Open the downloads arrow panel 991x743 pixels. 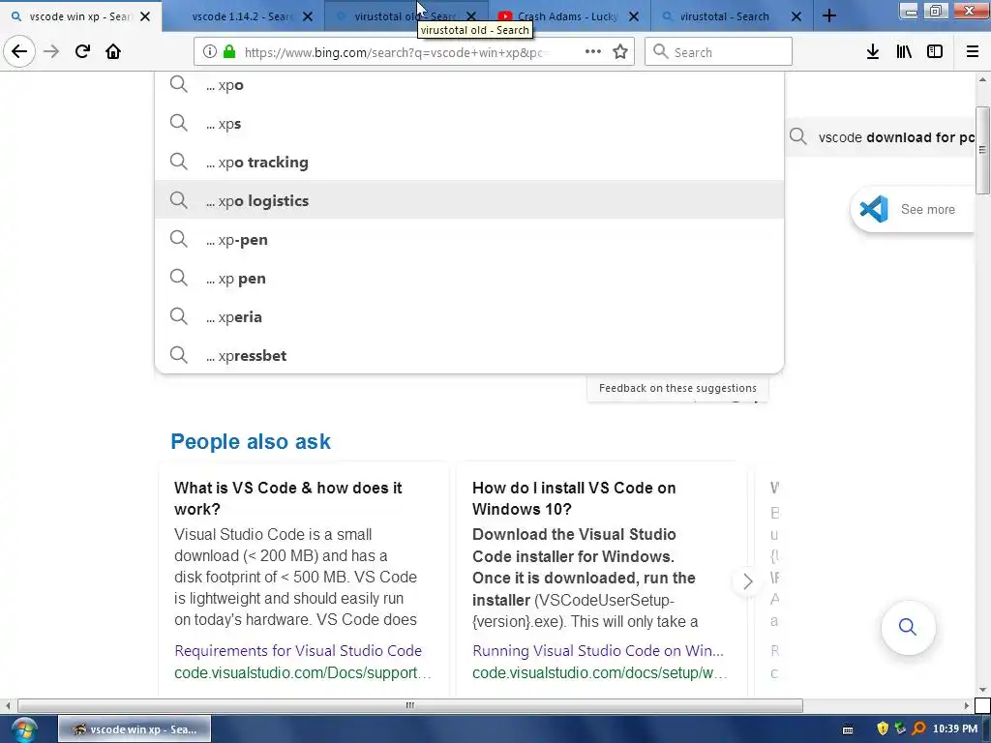click(873, 52)
